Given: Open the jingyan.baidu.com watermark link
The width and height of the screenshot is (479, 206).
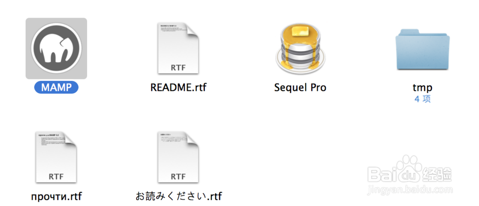Looking at the screenshot, I should (411, 190).
